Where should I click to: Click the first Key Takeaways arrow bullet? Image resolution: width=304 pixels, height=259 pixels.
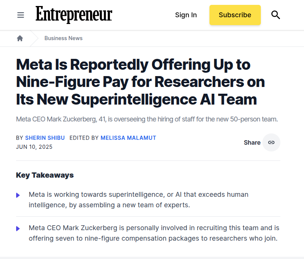click(x=18, y=195)
